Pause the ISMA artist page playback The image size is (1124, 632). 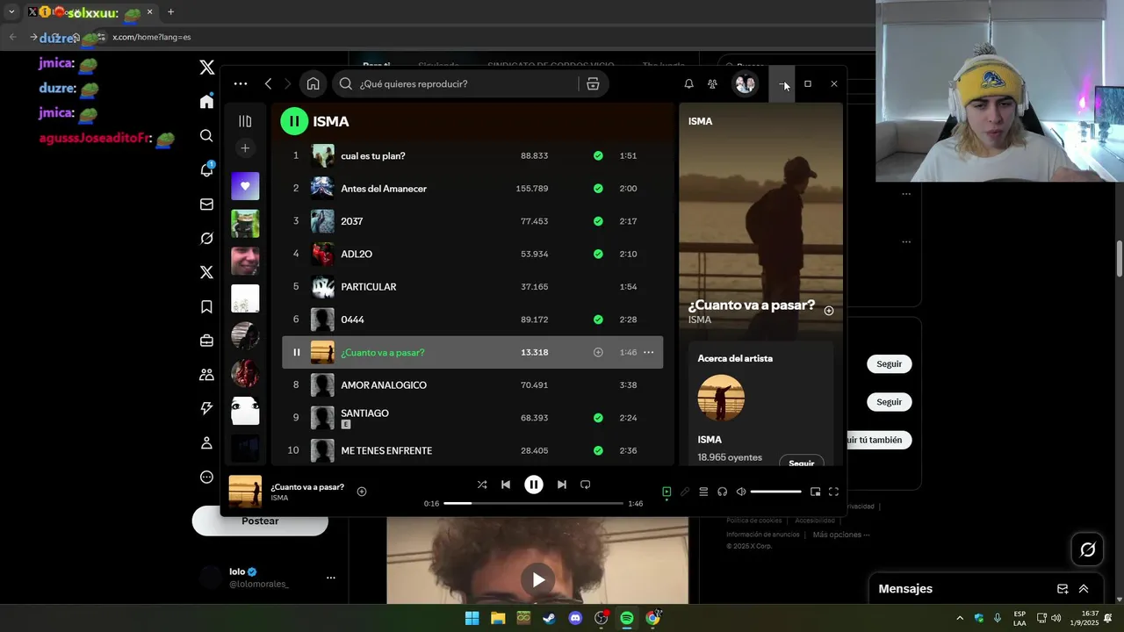[x=294, y=121]
